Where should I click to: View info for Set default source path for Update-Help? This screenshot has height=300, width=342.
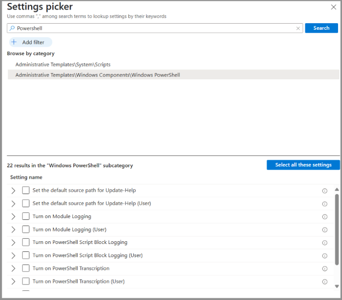click(325, 191)
